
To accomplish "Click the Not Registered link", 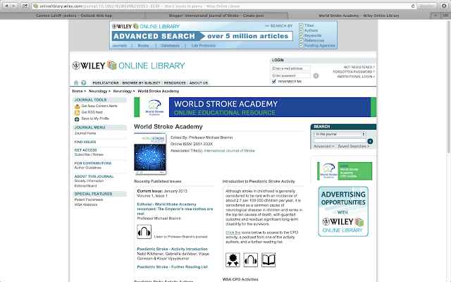I will [x=359, y=67].
